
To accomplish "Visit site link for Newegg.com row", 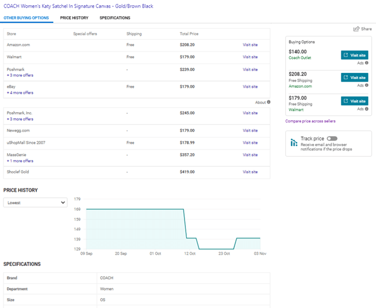I will coord(250,131).
